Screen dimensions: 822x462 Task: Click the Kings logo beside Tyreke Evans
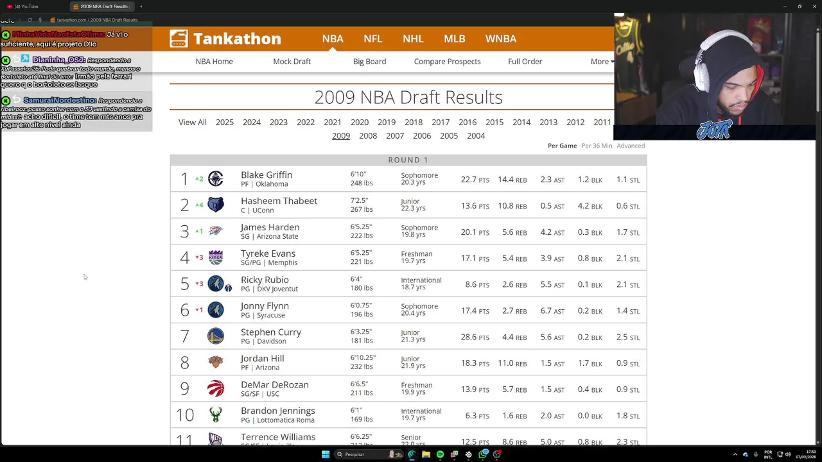coord(216,257)
